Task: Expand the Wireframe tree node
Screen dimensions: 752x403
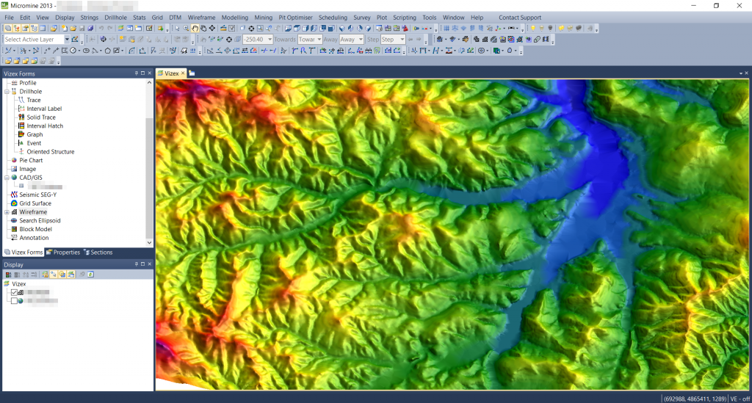Action: pos(6,212)
